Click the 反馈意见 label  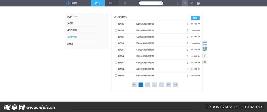click(x=205, y=49)
